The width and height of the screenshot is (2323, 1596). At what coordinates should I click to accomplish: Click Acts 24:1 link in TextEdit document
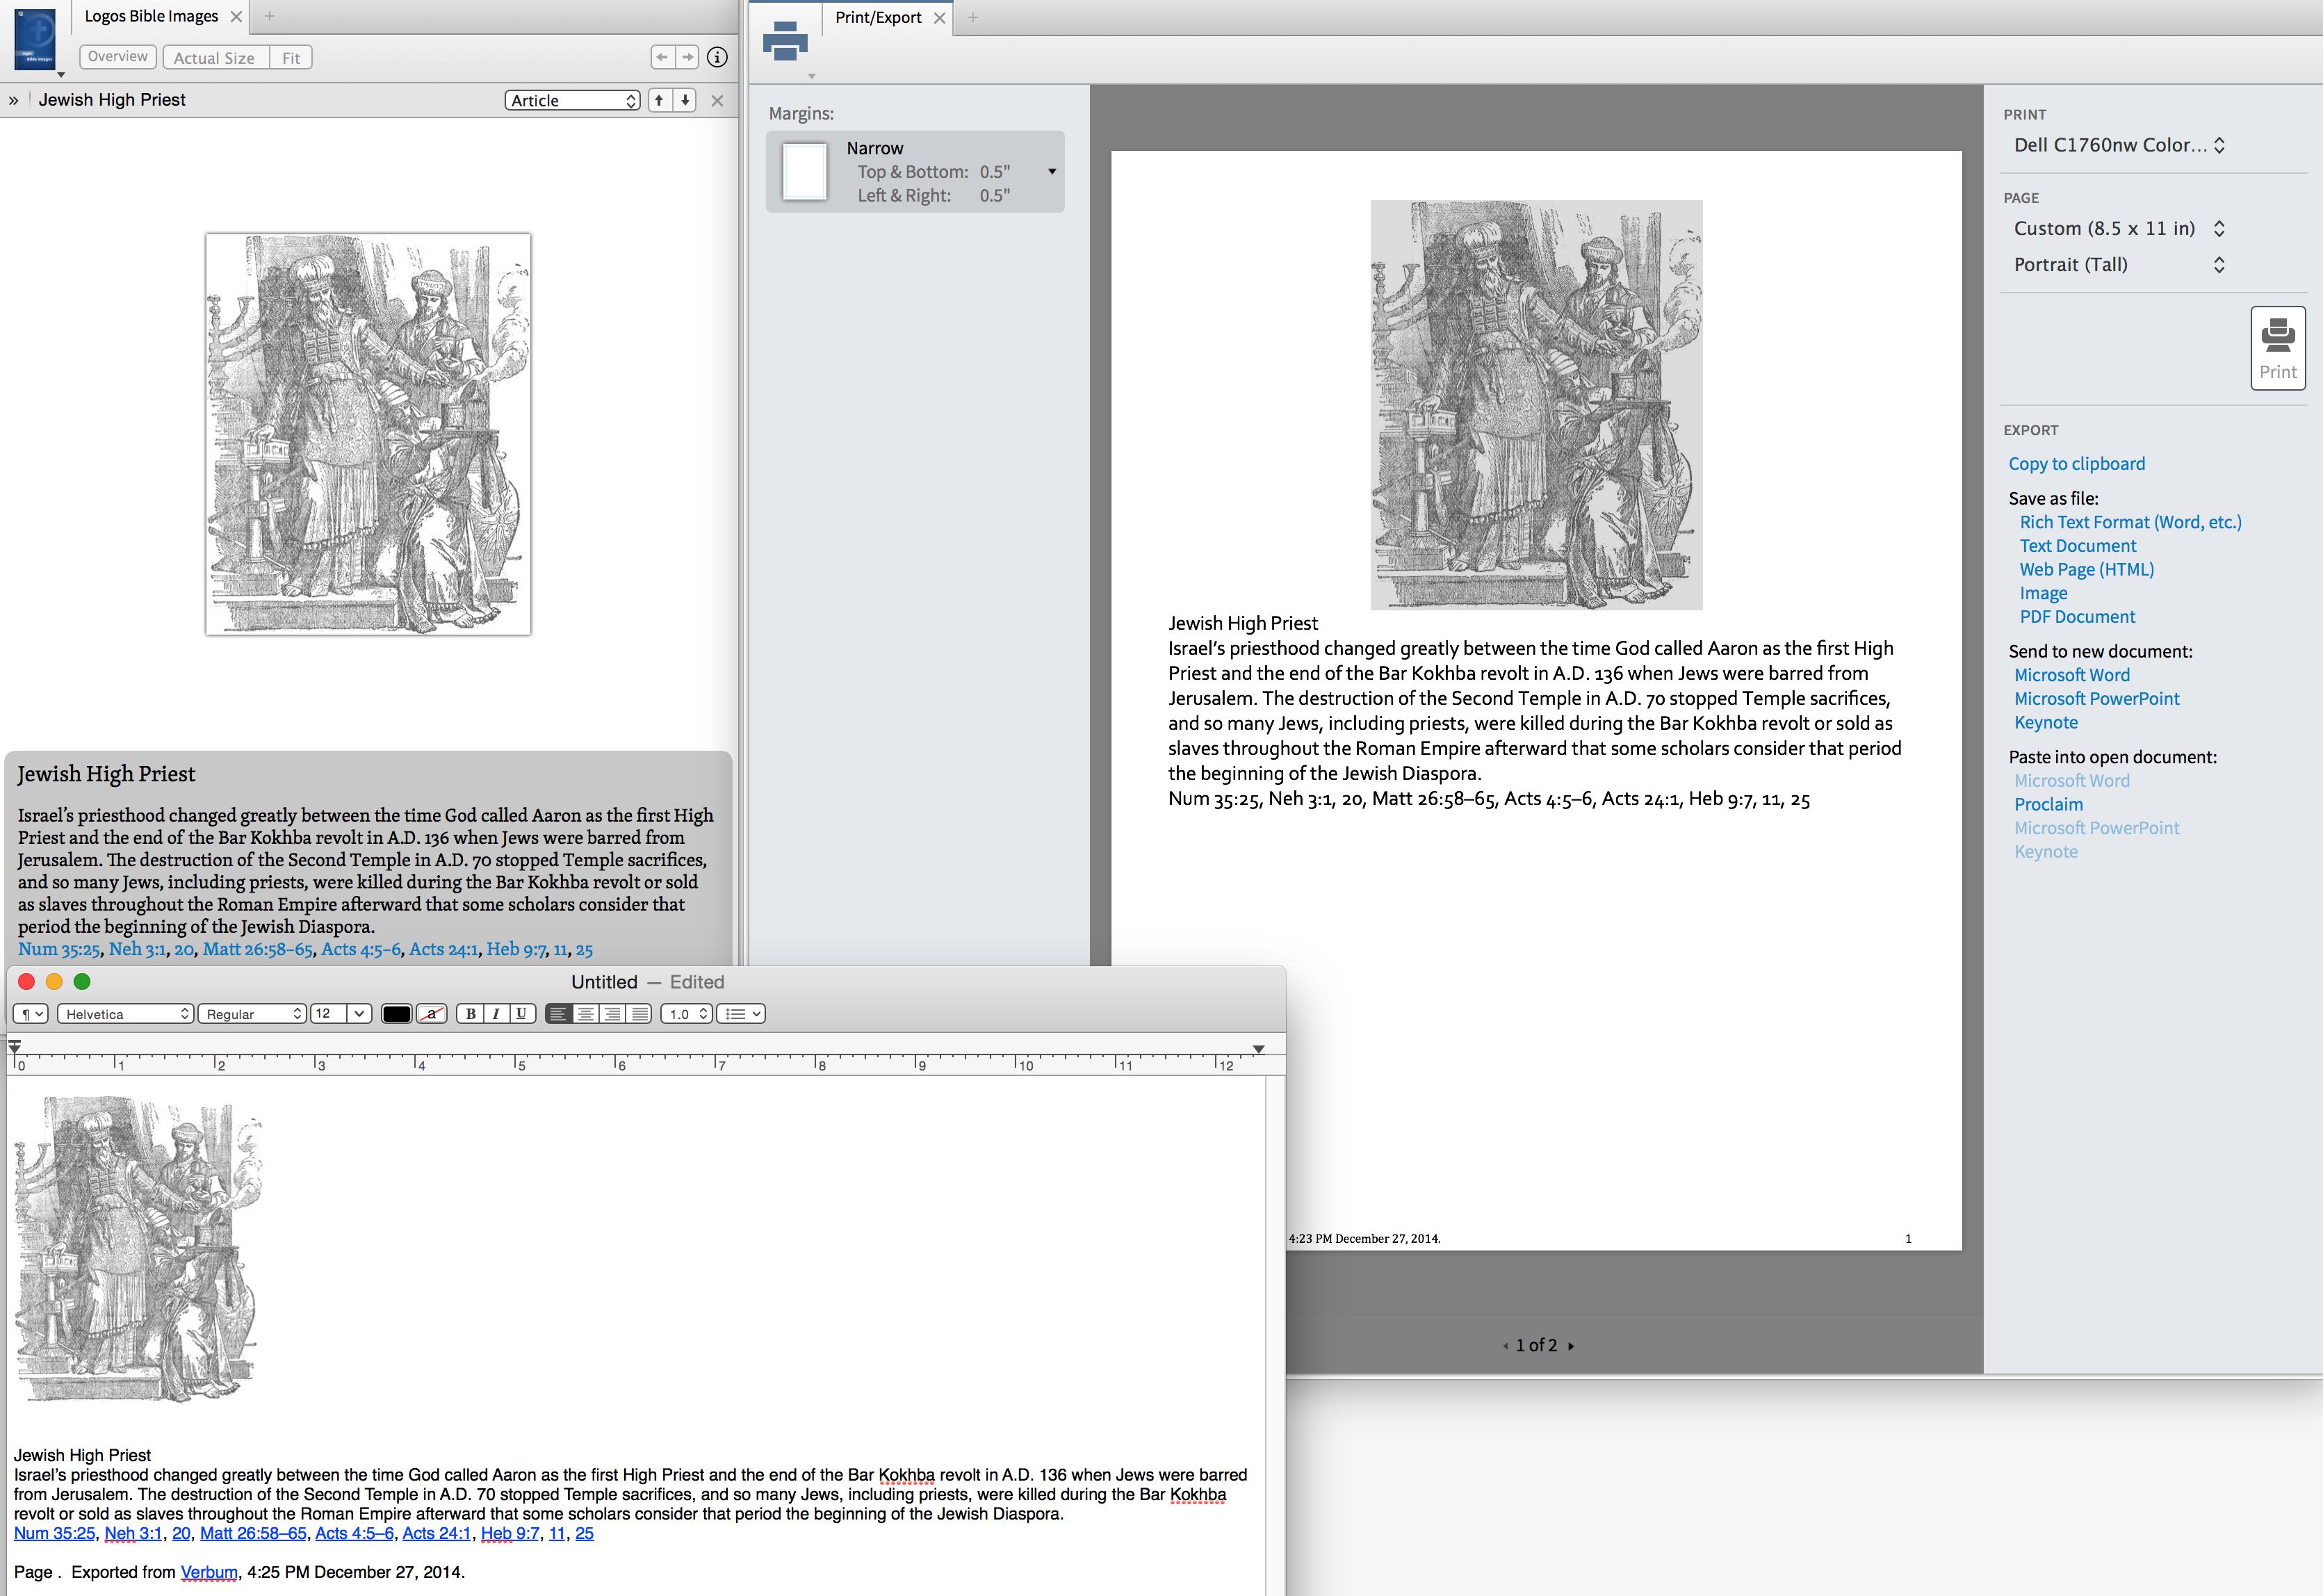tap(436, 1533)
